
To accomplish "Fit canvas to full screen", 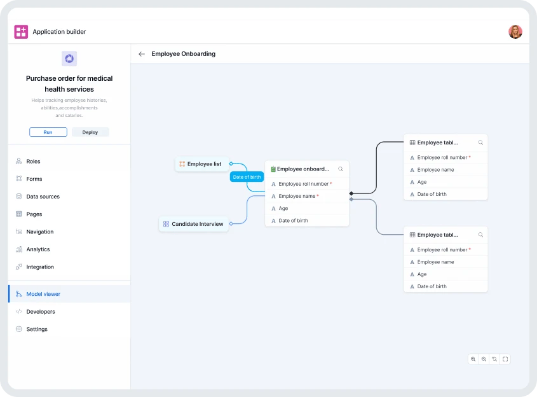I will [x=505, y=359].
